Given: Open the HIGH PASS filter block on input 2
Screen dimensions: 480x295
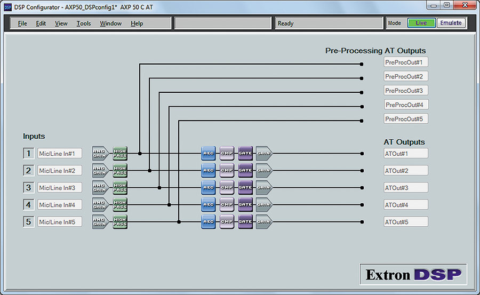Looking at the screenshot, I should click(120, 171).
